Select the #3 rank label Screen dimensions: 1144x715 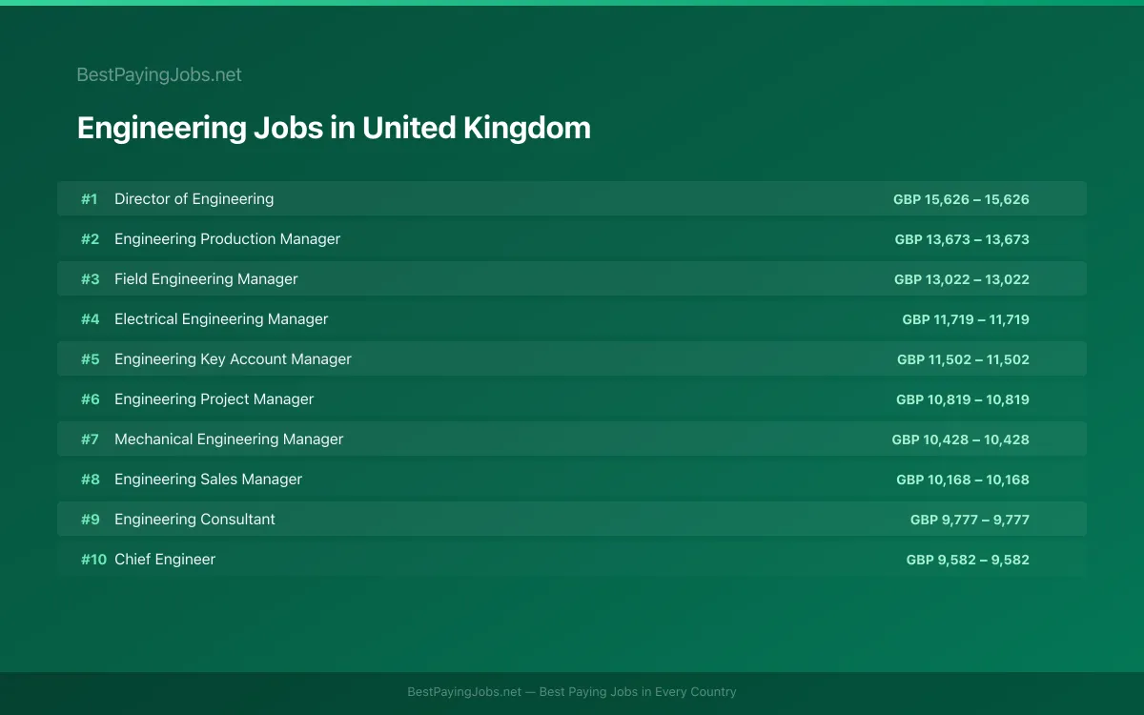tap(90, 279)
